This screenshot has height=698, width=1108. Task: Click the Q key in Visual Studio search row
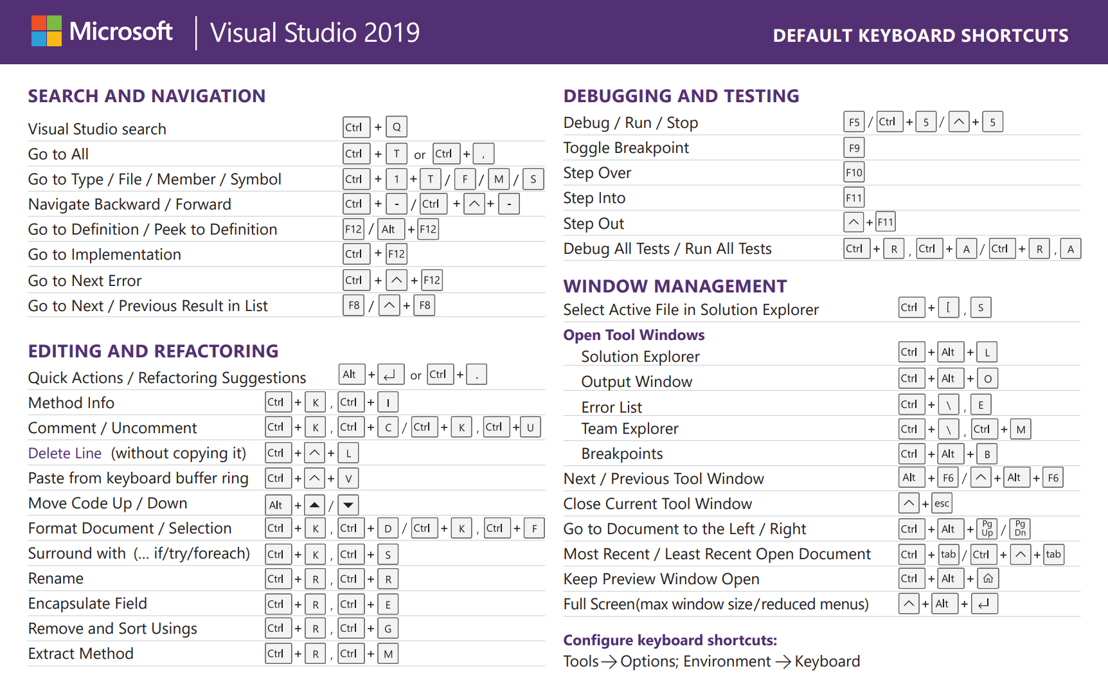397,127
